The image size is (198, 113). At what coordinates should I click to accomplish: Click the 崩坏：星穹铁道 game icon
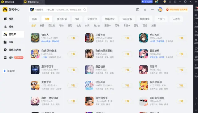coord(35,101)
